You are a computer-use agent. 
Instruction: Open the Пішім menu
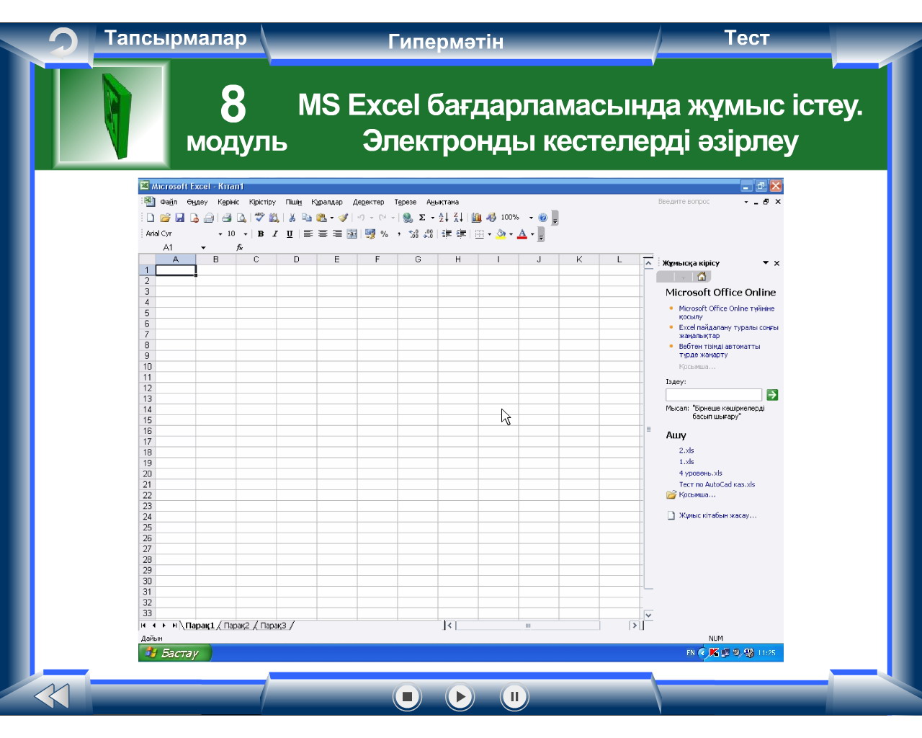pyautogui.click(x=294, y=203)
